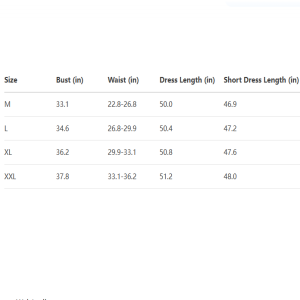Click the Waist (in) column header
The image size is (300, 300).
[123, 80]
